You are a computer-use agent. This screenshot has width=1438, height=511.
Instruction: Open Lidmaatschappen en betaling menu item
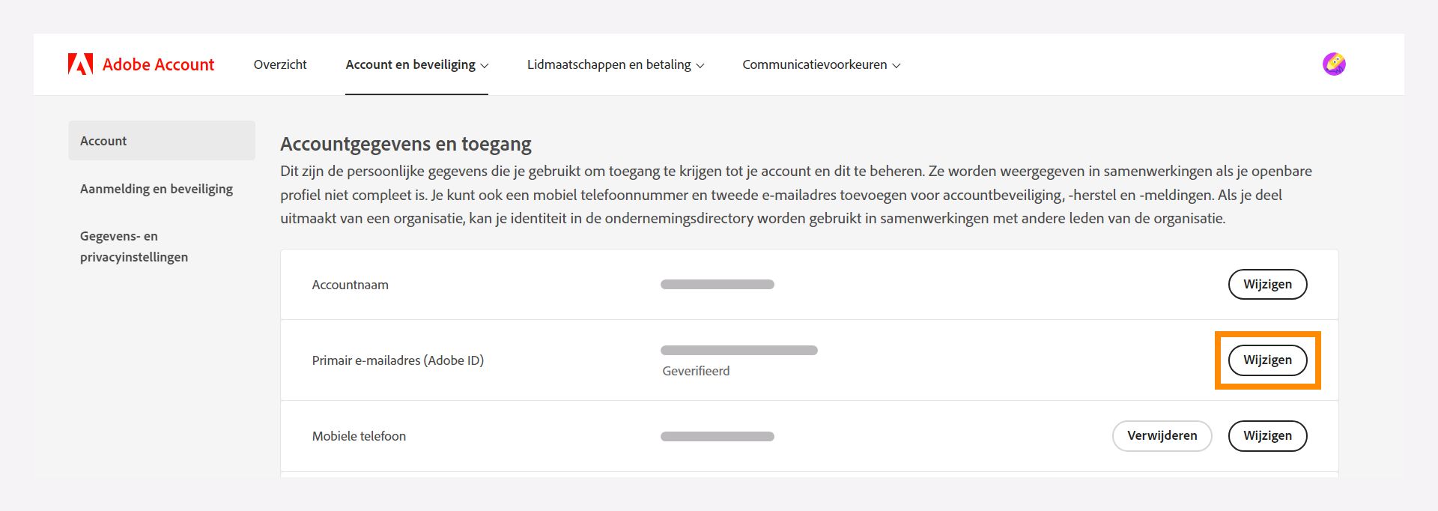(x=609, y=64)
